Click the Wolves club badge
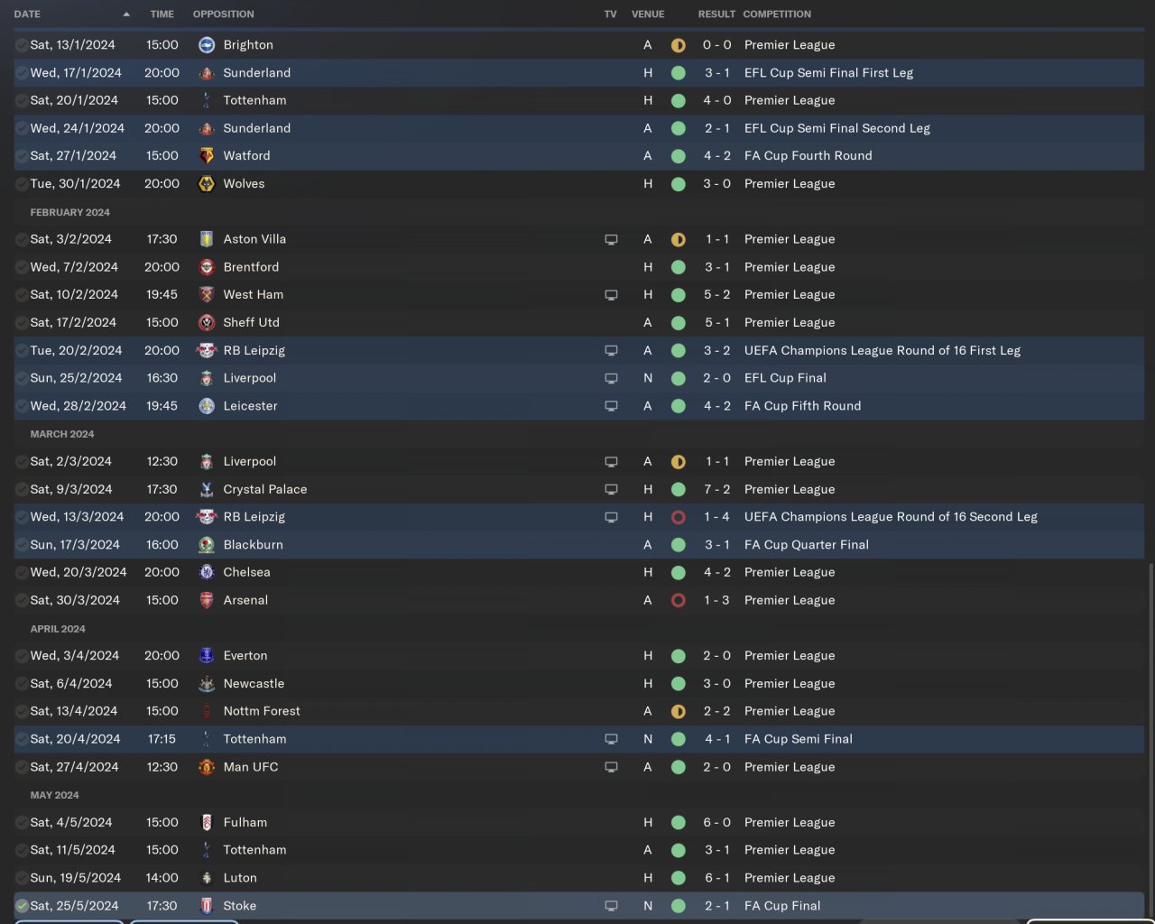The image size is (1155, 924). point(207,184)
